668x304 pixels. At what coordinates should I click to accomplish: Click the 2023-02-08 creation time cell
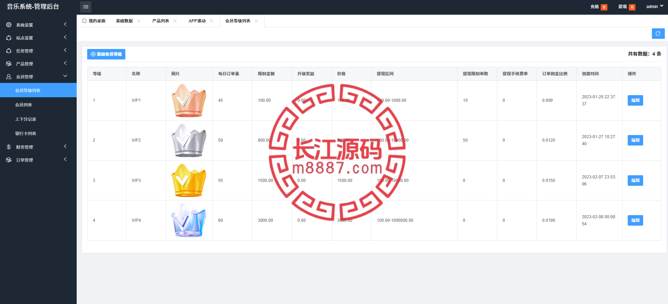pyautogui.click(x=599, y=220)
